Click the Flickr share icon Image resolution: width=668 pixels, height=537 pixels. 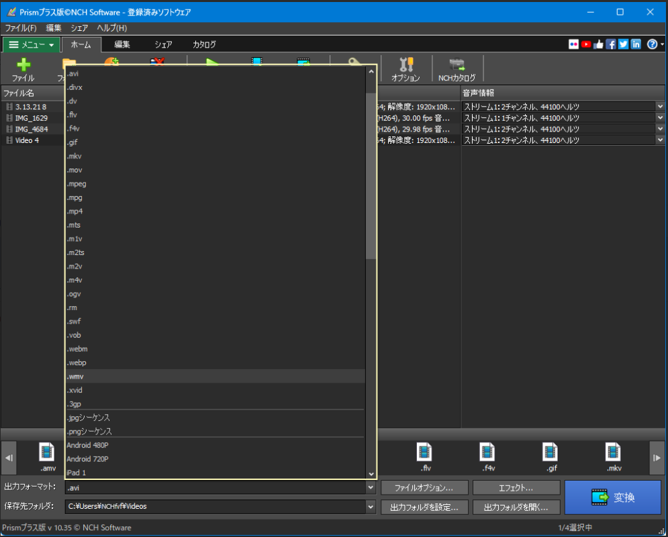click(x=573, y=44)
